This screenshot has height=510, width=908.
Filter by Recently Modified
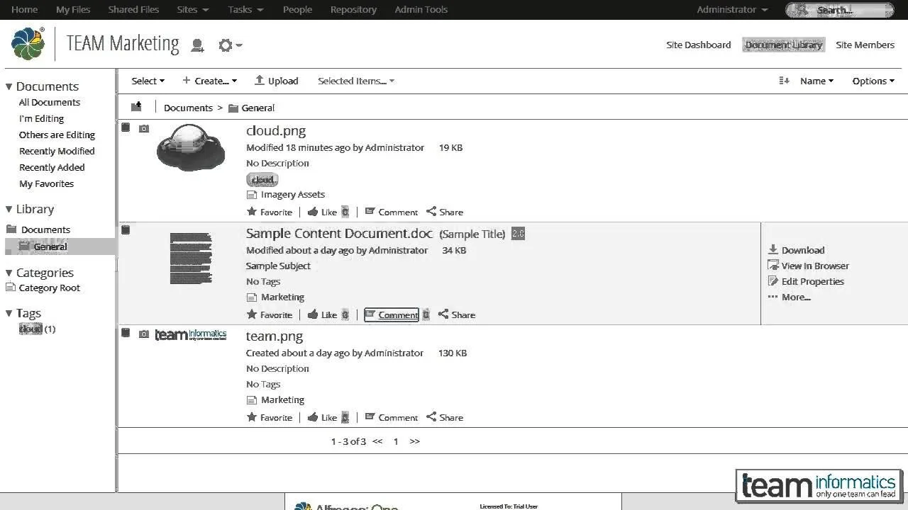click(x=57, y=151)
